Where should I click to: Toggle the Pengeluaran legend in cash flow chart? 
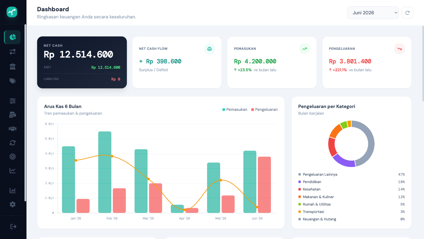[x=264, y=110]
